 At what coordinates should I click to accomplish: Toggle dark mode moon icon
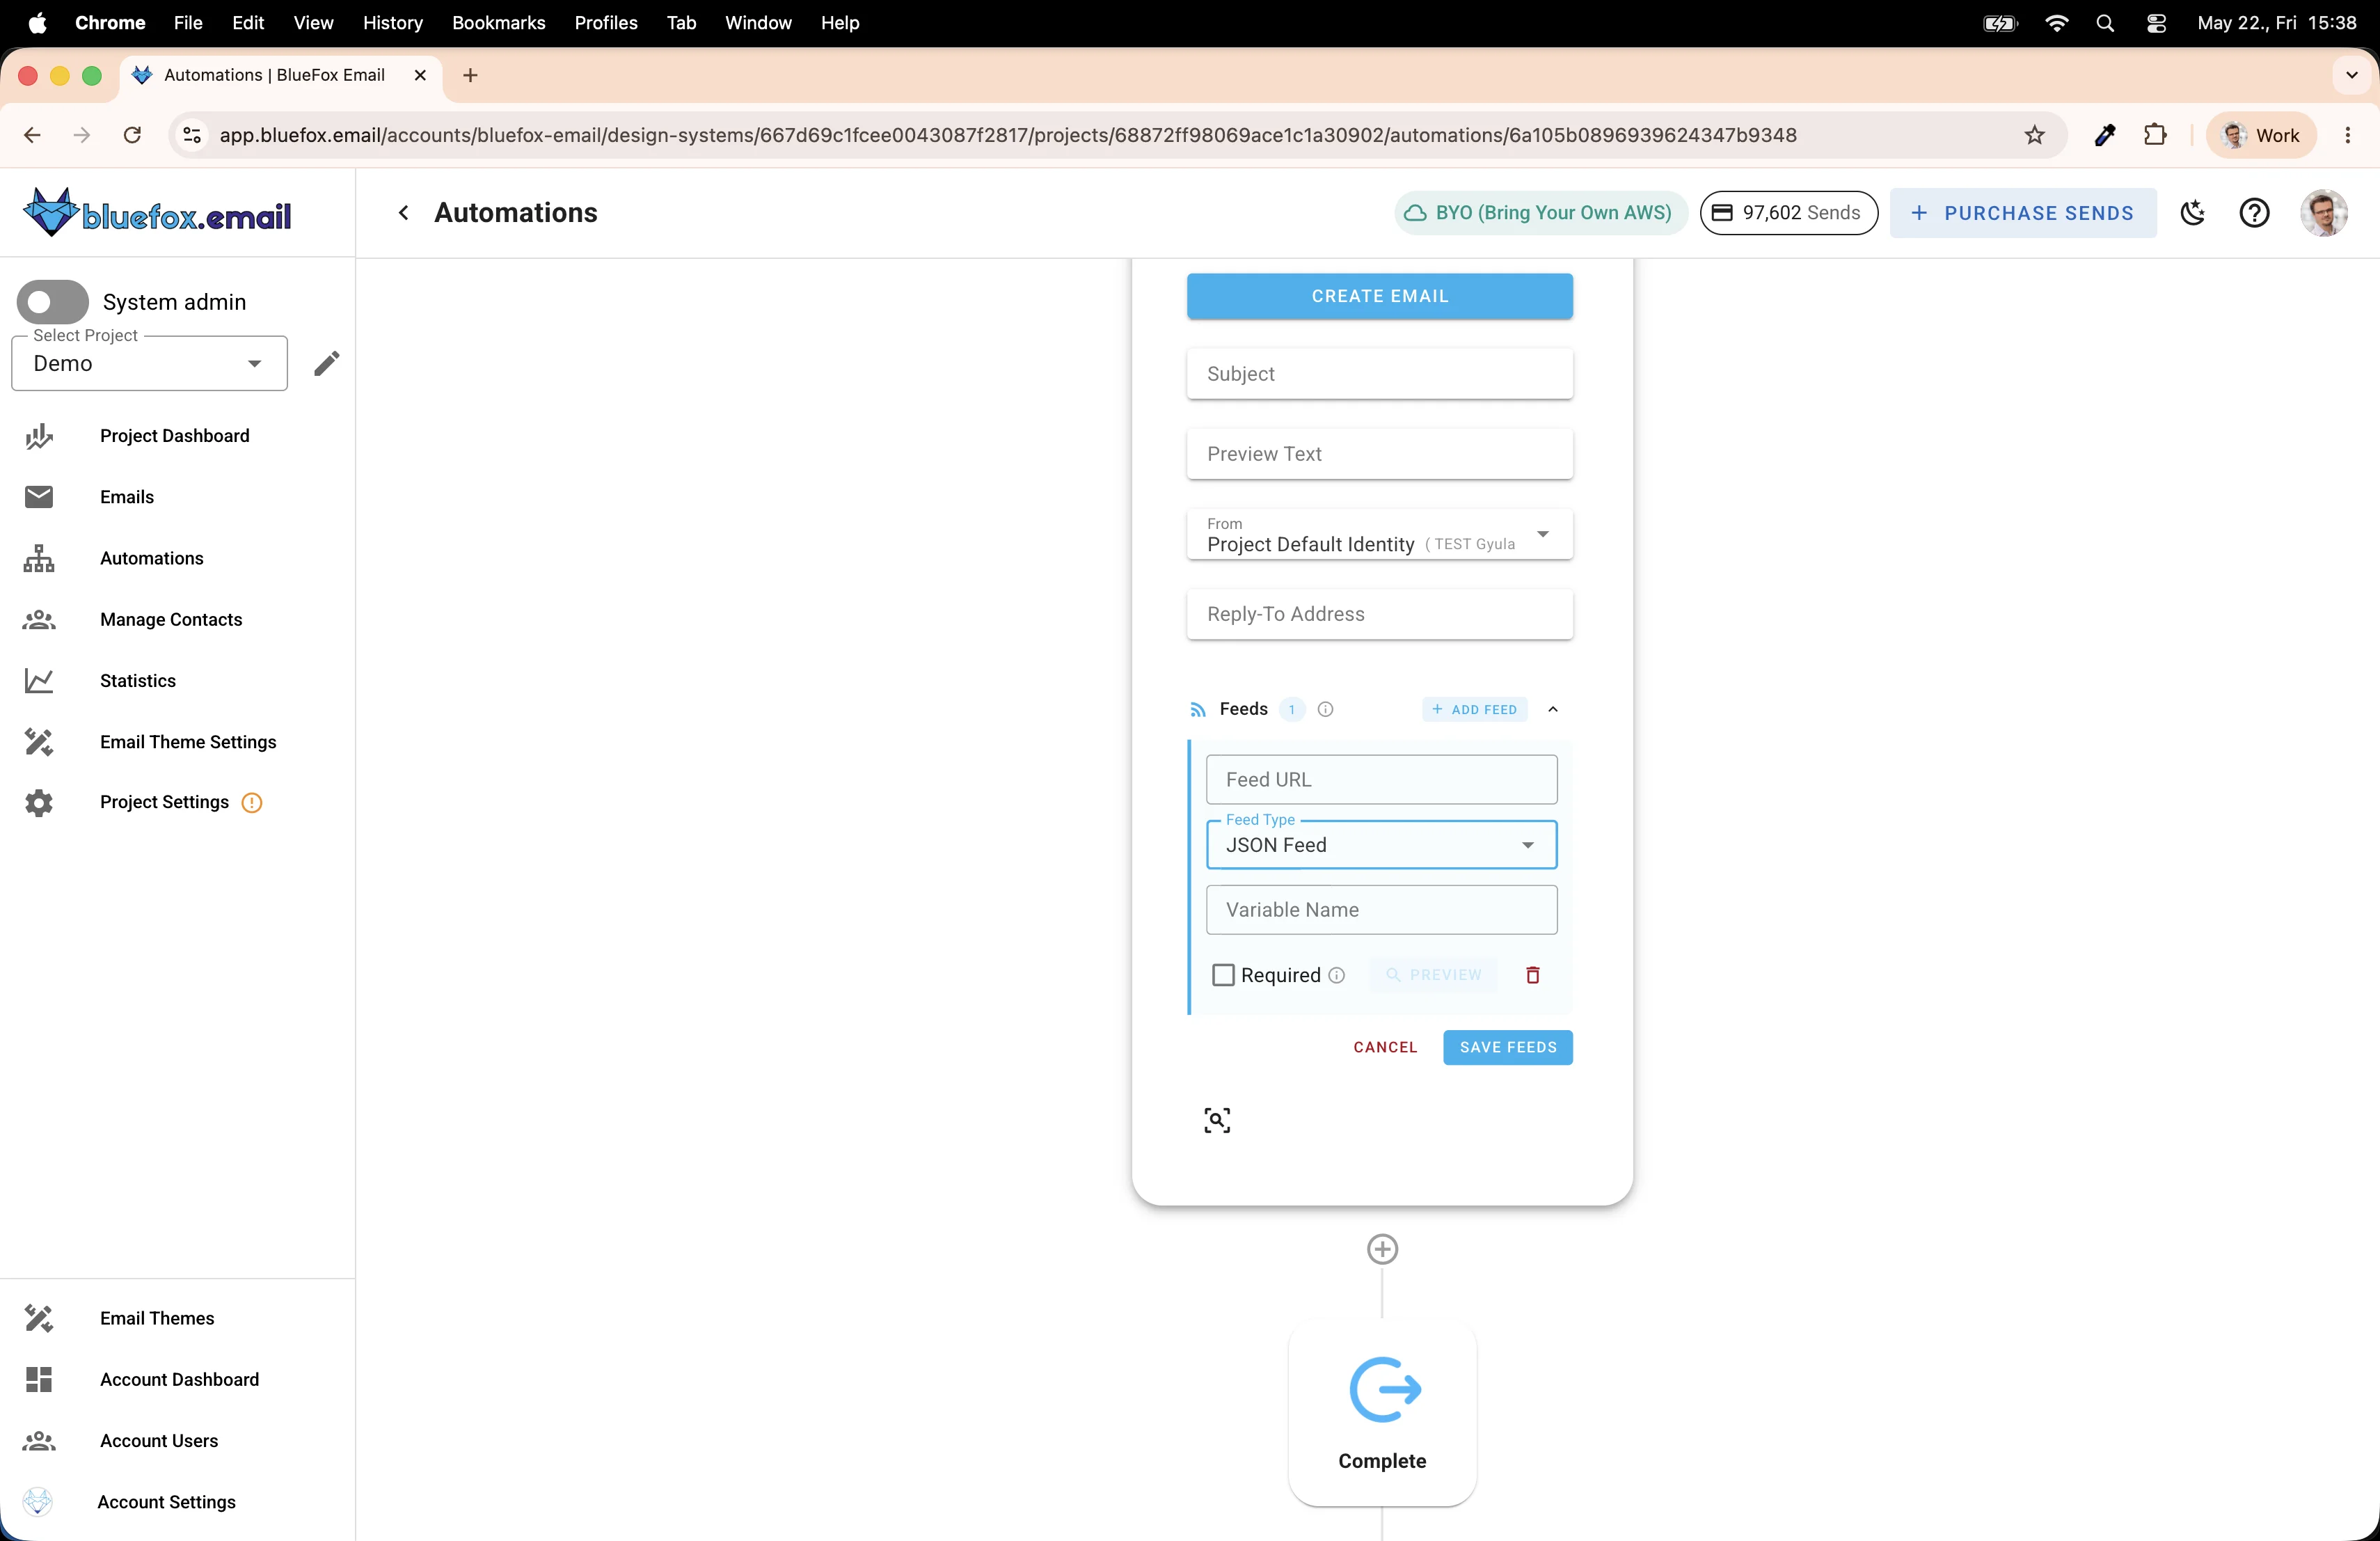click(2193, 213)
